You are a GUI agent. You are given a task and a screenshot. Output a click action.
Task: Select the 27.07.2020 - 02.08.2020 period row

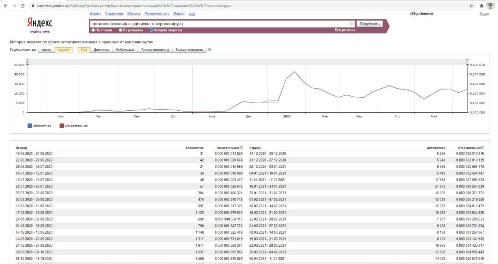click(129, 193)
